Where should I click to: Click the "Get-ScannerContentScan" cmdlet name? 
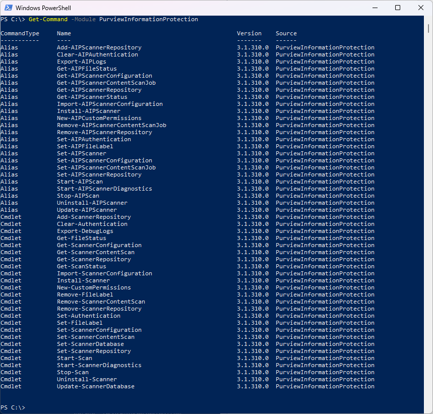[96, 253]
